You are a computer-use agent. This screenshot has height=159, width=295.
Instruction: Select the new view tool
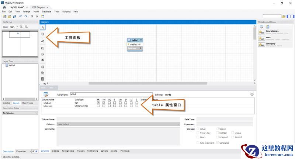(43, 73)
